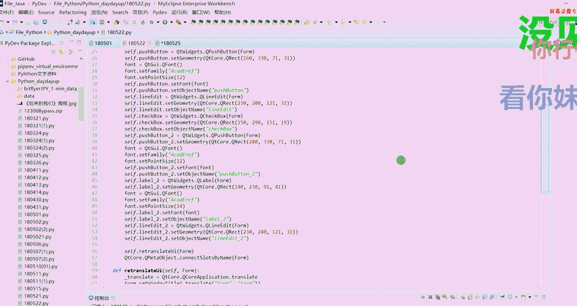Viewport: 577px width, 306px height.
Task: Open the Search menu
Action: pos(120,12)
